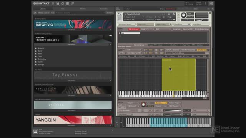Open the files save/load floppy icon

coord(58,3)
